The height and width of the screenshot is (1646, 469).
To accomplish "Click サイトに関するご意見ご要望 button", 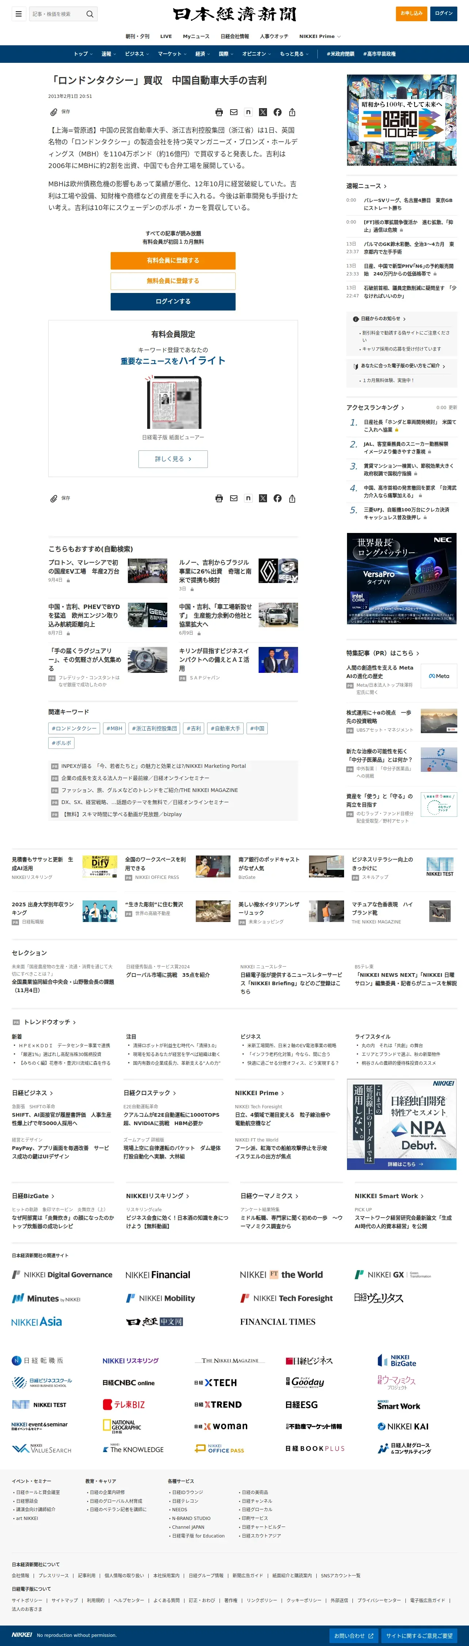I will [x=419, y=1636].
